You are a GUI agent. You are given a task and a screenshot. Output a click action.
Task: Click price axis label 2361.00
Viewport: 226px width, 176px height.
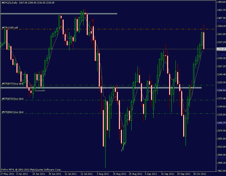(221, 34)
